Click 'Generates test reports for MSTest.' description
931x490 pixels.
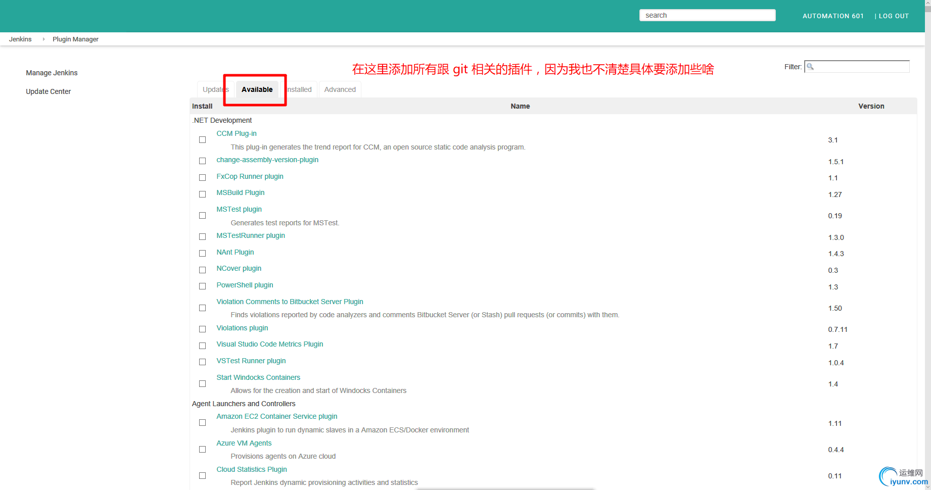285,223
